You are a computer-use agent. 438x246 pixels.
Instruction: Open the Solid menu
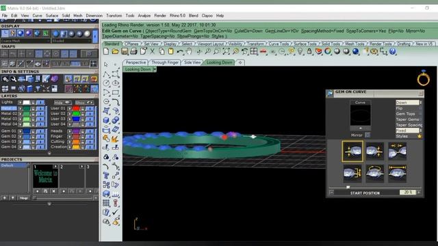point(66,16)
